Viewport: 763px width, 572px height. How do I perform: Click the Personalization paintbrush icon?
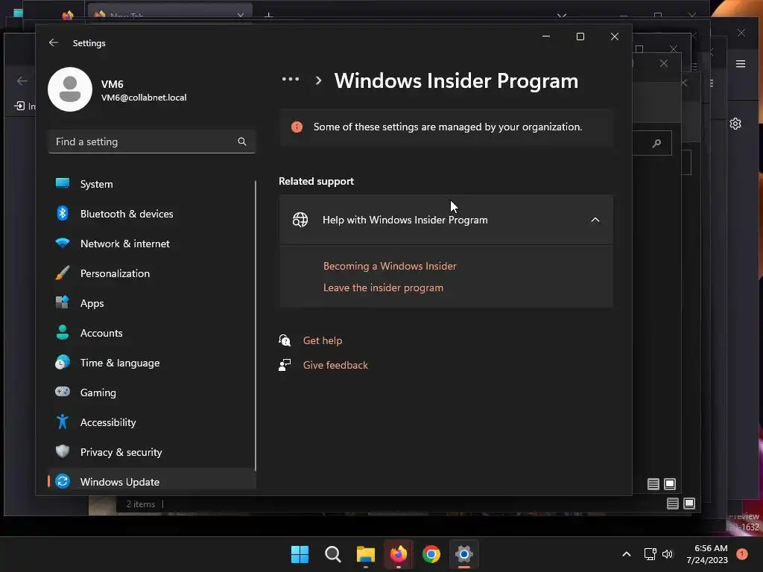click(63, 273)
